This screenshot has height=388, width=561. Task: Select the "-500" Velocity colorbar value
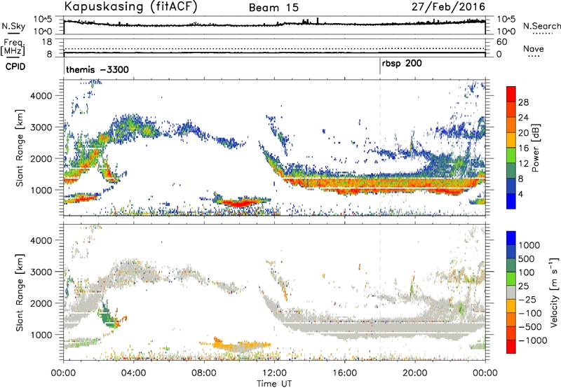530,327
